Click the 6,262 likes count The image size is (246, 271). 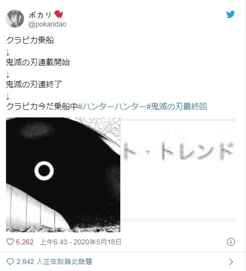(x=25, y=242)
